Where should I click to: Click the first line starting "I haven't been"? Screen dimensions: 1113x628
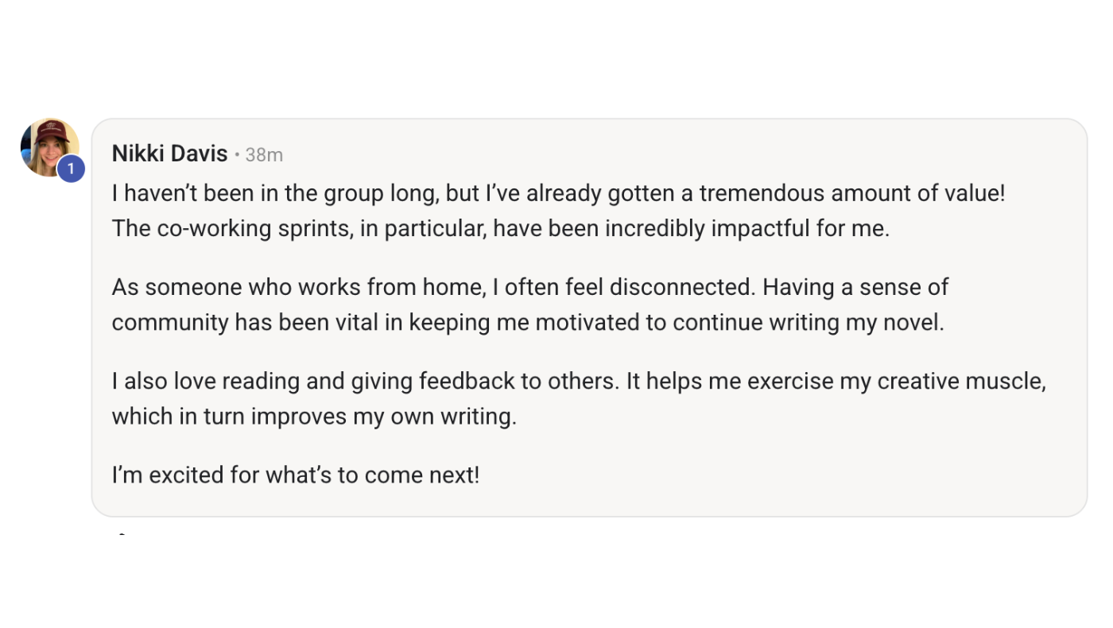(x=558, y=193)
